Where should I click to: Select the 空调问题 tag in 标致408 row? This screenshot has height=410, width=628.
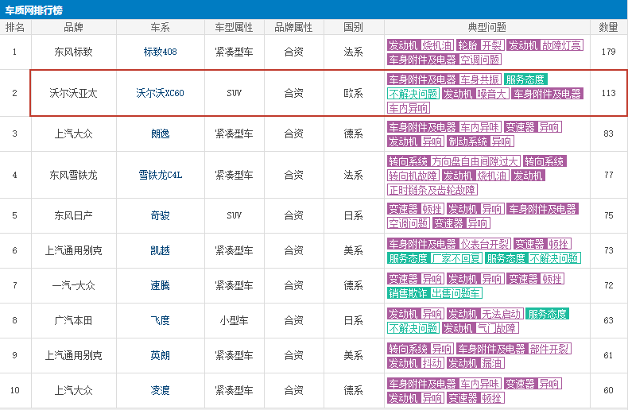(x=480, y=60)
